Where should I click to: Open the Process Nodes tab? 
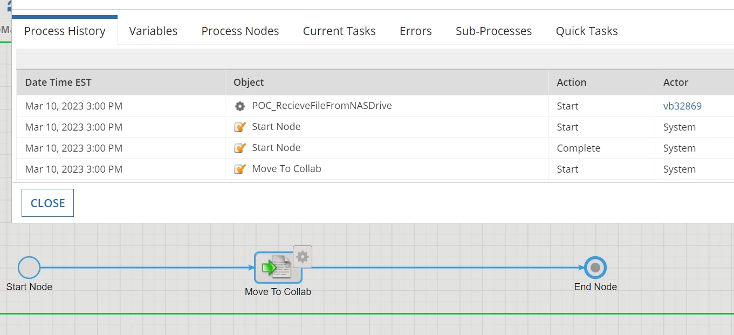coord(240,31)
